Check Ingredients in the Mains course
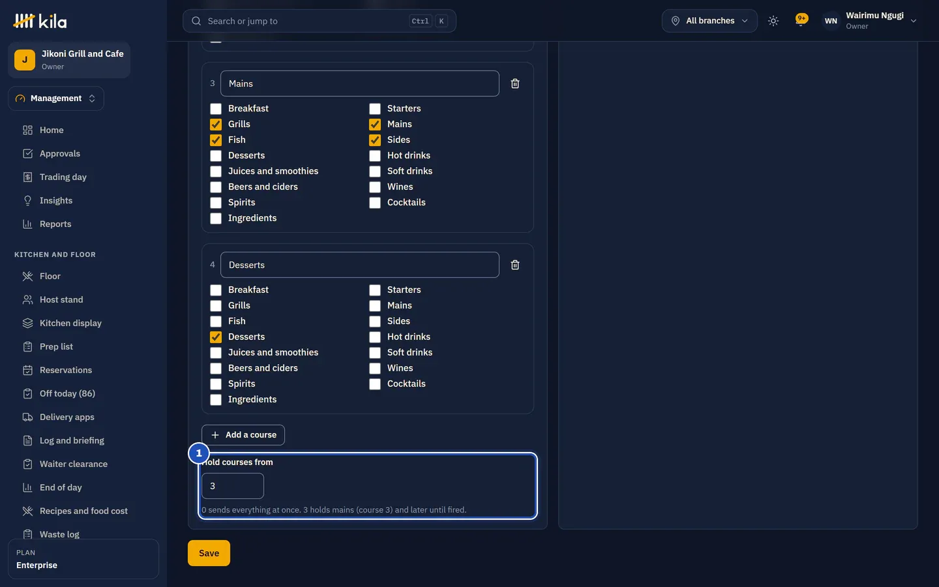This screenshot has height=587, width=939. (x=216, y=218)
